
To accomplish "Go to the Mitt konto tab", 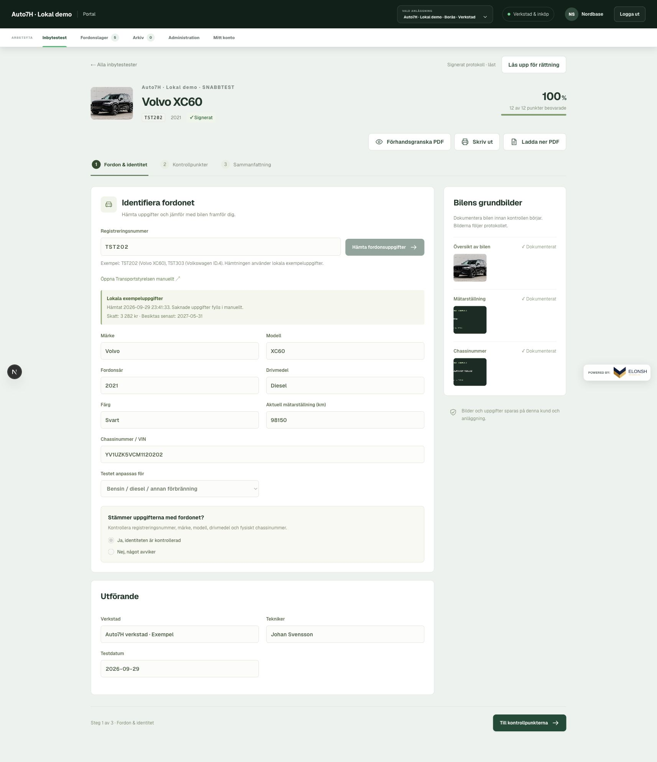I will pyautogui.click(x=224, y=38).
